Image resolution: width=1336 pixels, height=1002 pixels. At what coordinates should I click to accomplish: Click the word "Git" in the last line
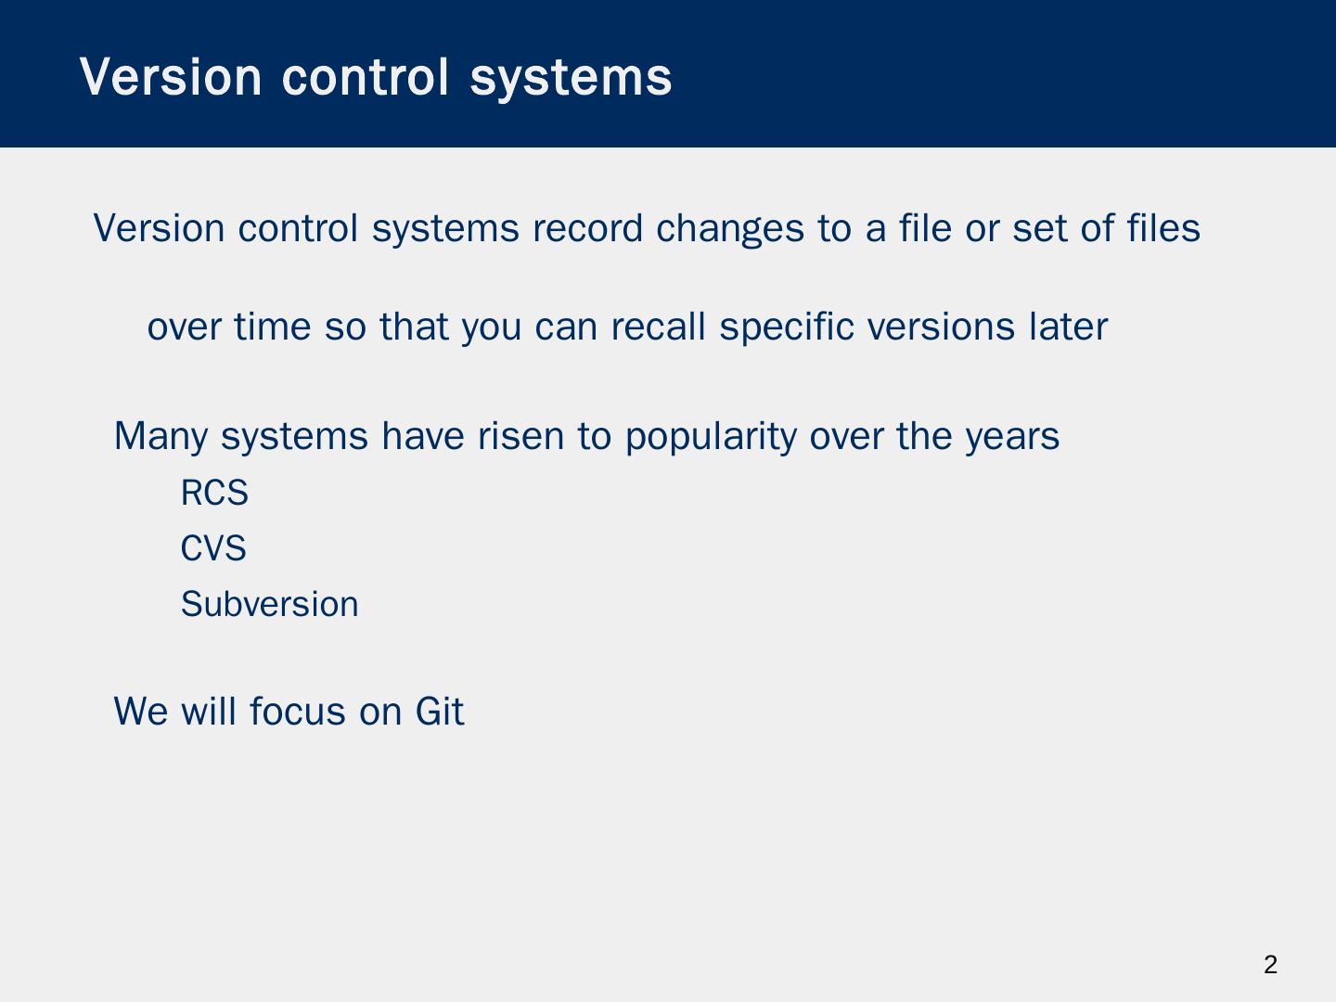pyautogui.click(x=439, y=712)
